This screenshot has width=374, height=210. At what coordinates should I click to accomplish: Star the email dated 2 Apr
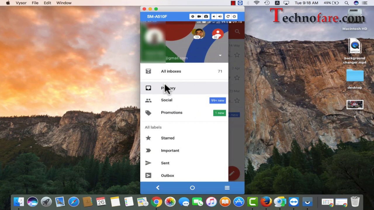237,78
